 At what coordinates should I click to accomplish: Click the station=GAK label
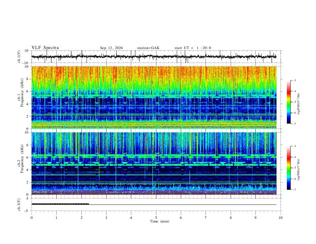coord(148,48)
